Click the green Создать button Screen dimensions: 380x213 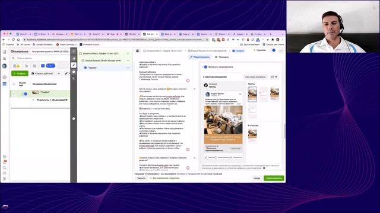click(x=20, y=73)
